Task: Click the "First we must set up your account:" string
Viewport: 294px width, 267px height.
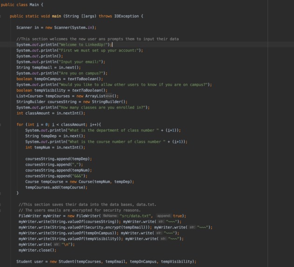Action: (x=99, y=50)
